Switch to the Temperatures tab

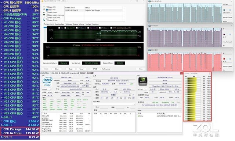pyautogui.click(x=49, y=24)
